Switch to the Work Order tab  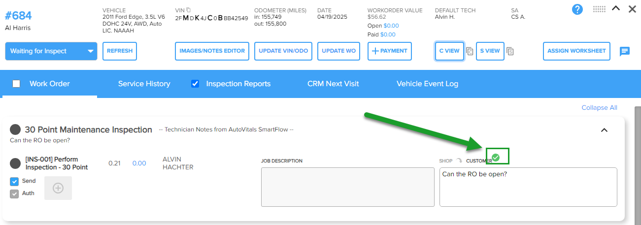(50, 84)
